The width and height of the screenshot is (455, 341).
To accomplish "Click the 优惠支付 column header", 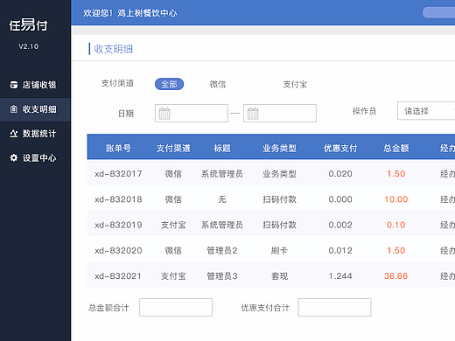I will click(340, 148).
